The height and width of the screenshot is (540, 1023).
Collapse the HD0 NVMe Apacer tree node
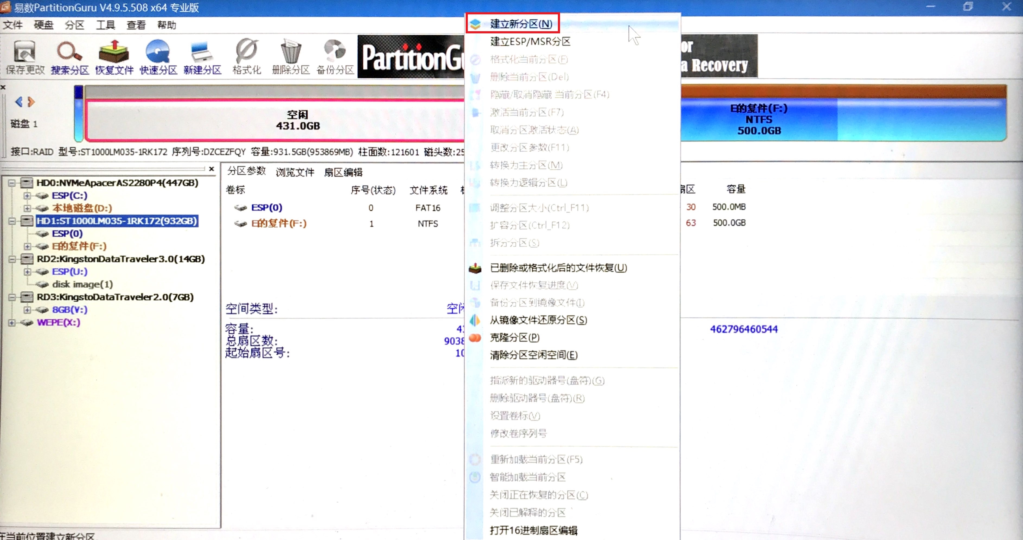click(x=12, y=183)
